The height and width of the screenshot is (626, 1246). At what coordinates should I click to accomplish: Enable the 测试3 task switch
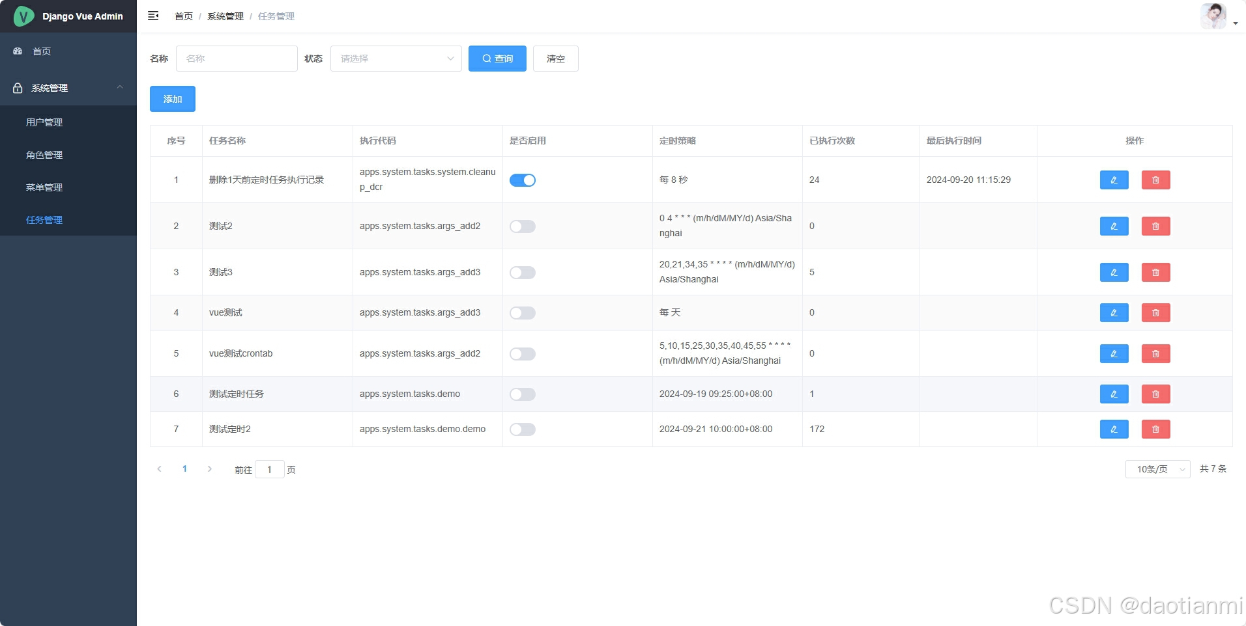tap(523, 273)
